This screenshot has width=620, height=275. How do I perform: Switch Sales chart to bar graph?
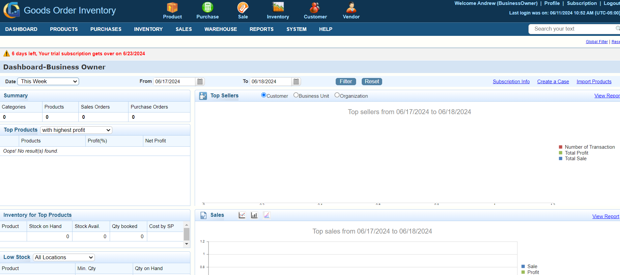[x=254, y=215]
